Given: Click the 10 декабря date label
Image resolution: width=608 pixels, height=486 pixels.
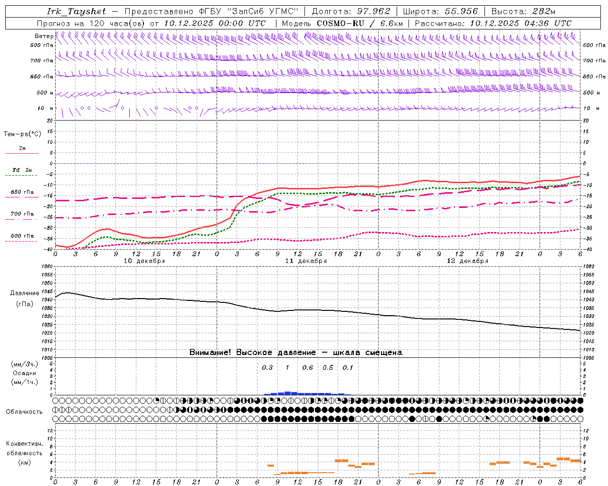Looking at the screenshot, I should (x=144, y=261).
